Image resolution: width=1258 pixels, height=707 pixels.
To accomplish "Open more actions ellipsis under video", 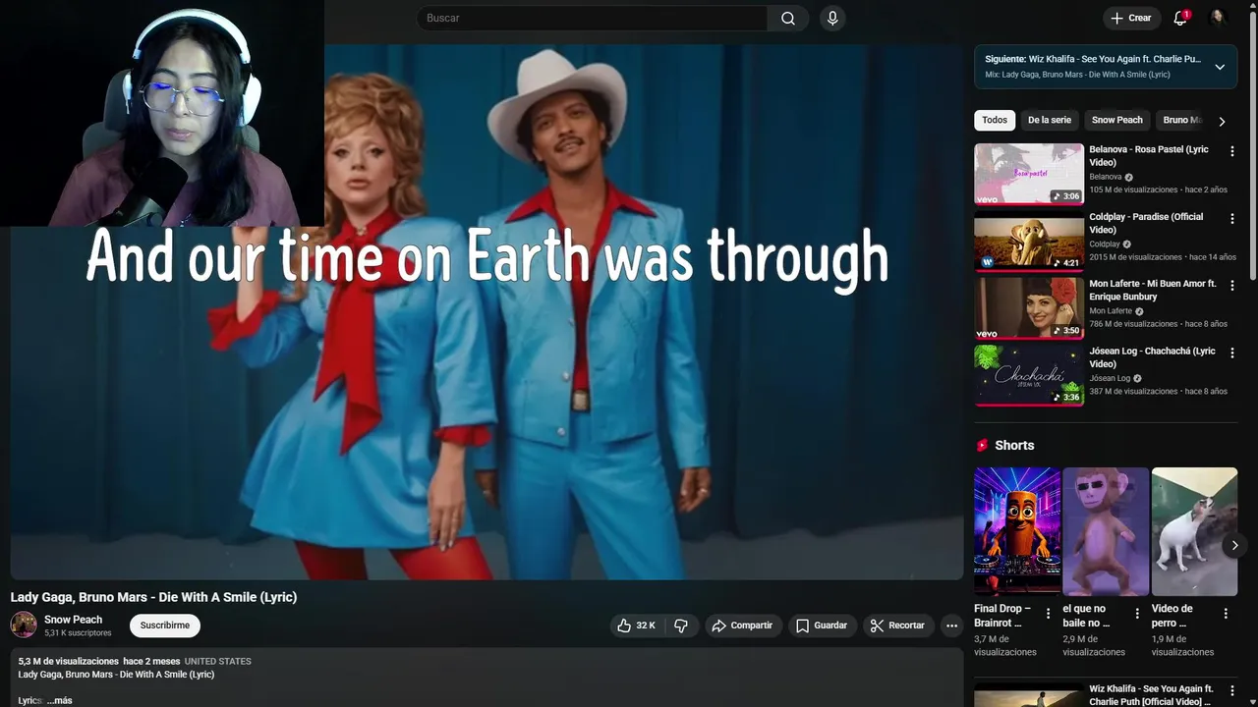I will pyautogui.click(x=951, y=625).
